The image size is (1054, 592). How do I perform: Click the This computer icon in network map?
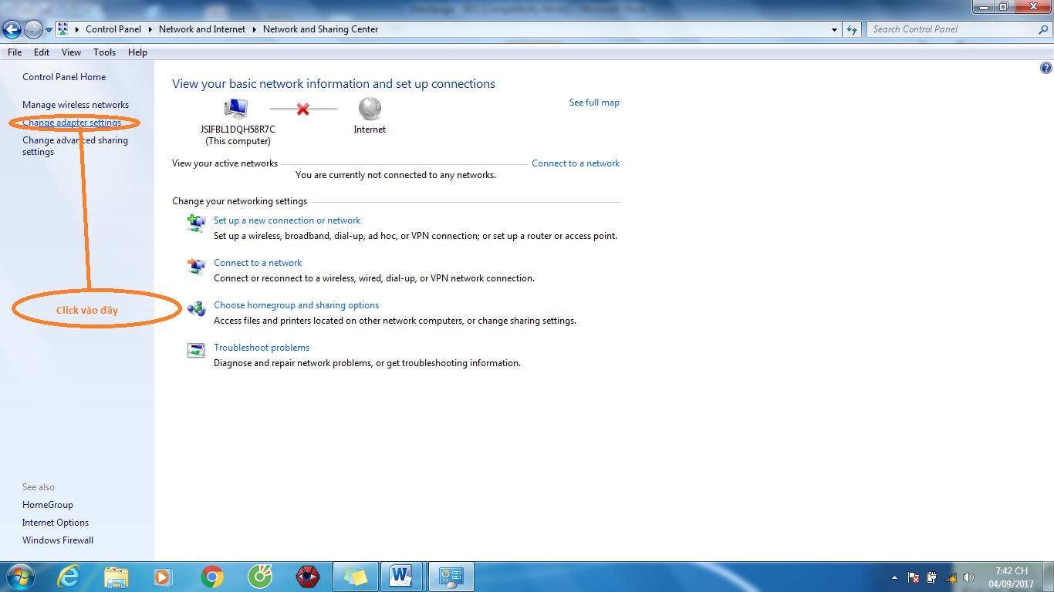click(x=236, y=109)
